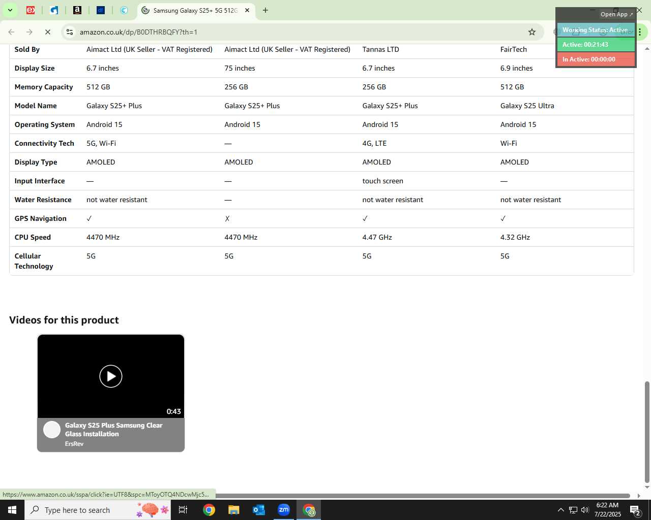Viewport: 651px width, 520px height.
Task: Click the vertical page scrollbar thumb
Action: (647, 432)
